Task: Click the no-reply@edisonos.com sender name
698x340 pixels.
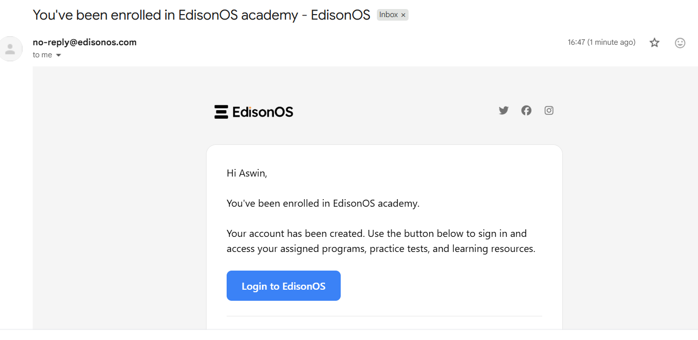Action: [84, 42]
